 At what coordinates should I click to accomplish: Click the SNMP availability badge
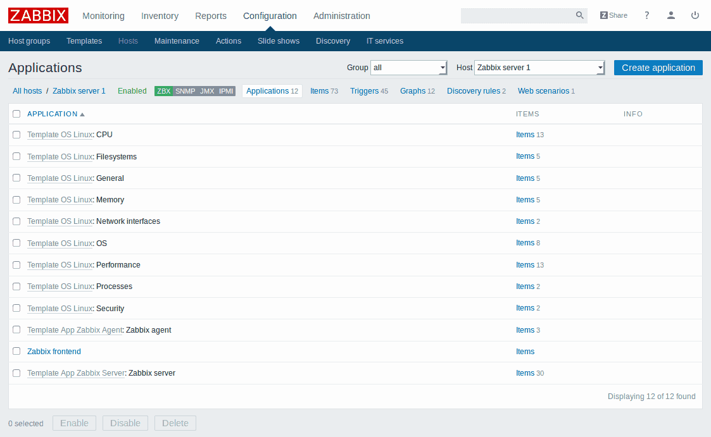tap(186, 91)
